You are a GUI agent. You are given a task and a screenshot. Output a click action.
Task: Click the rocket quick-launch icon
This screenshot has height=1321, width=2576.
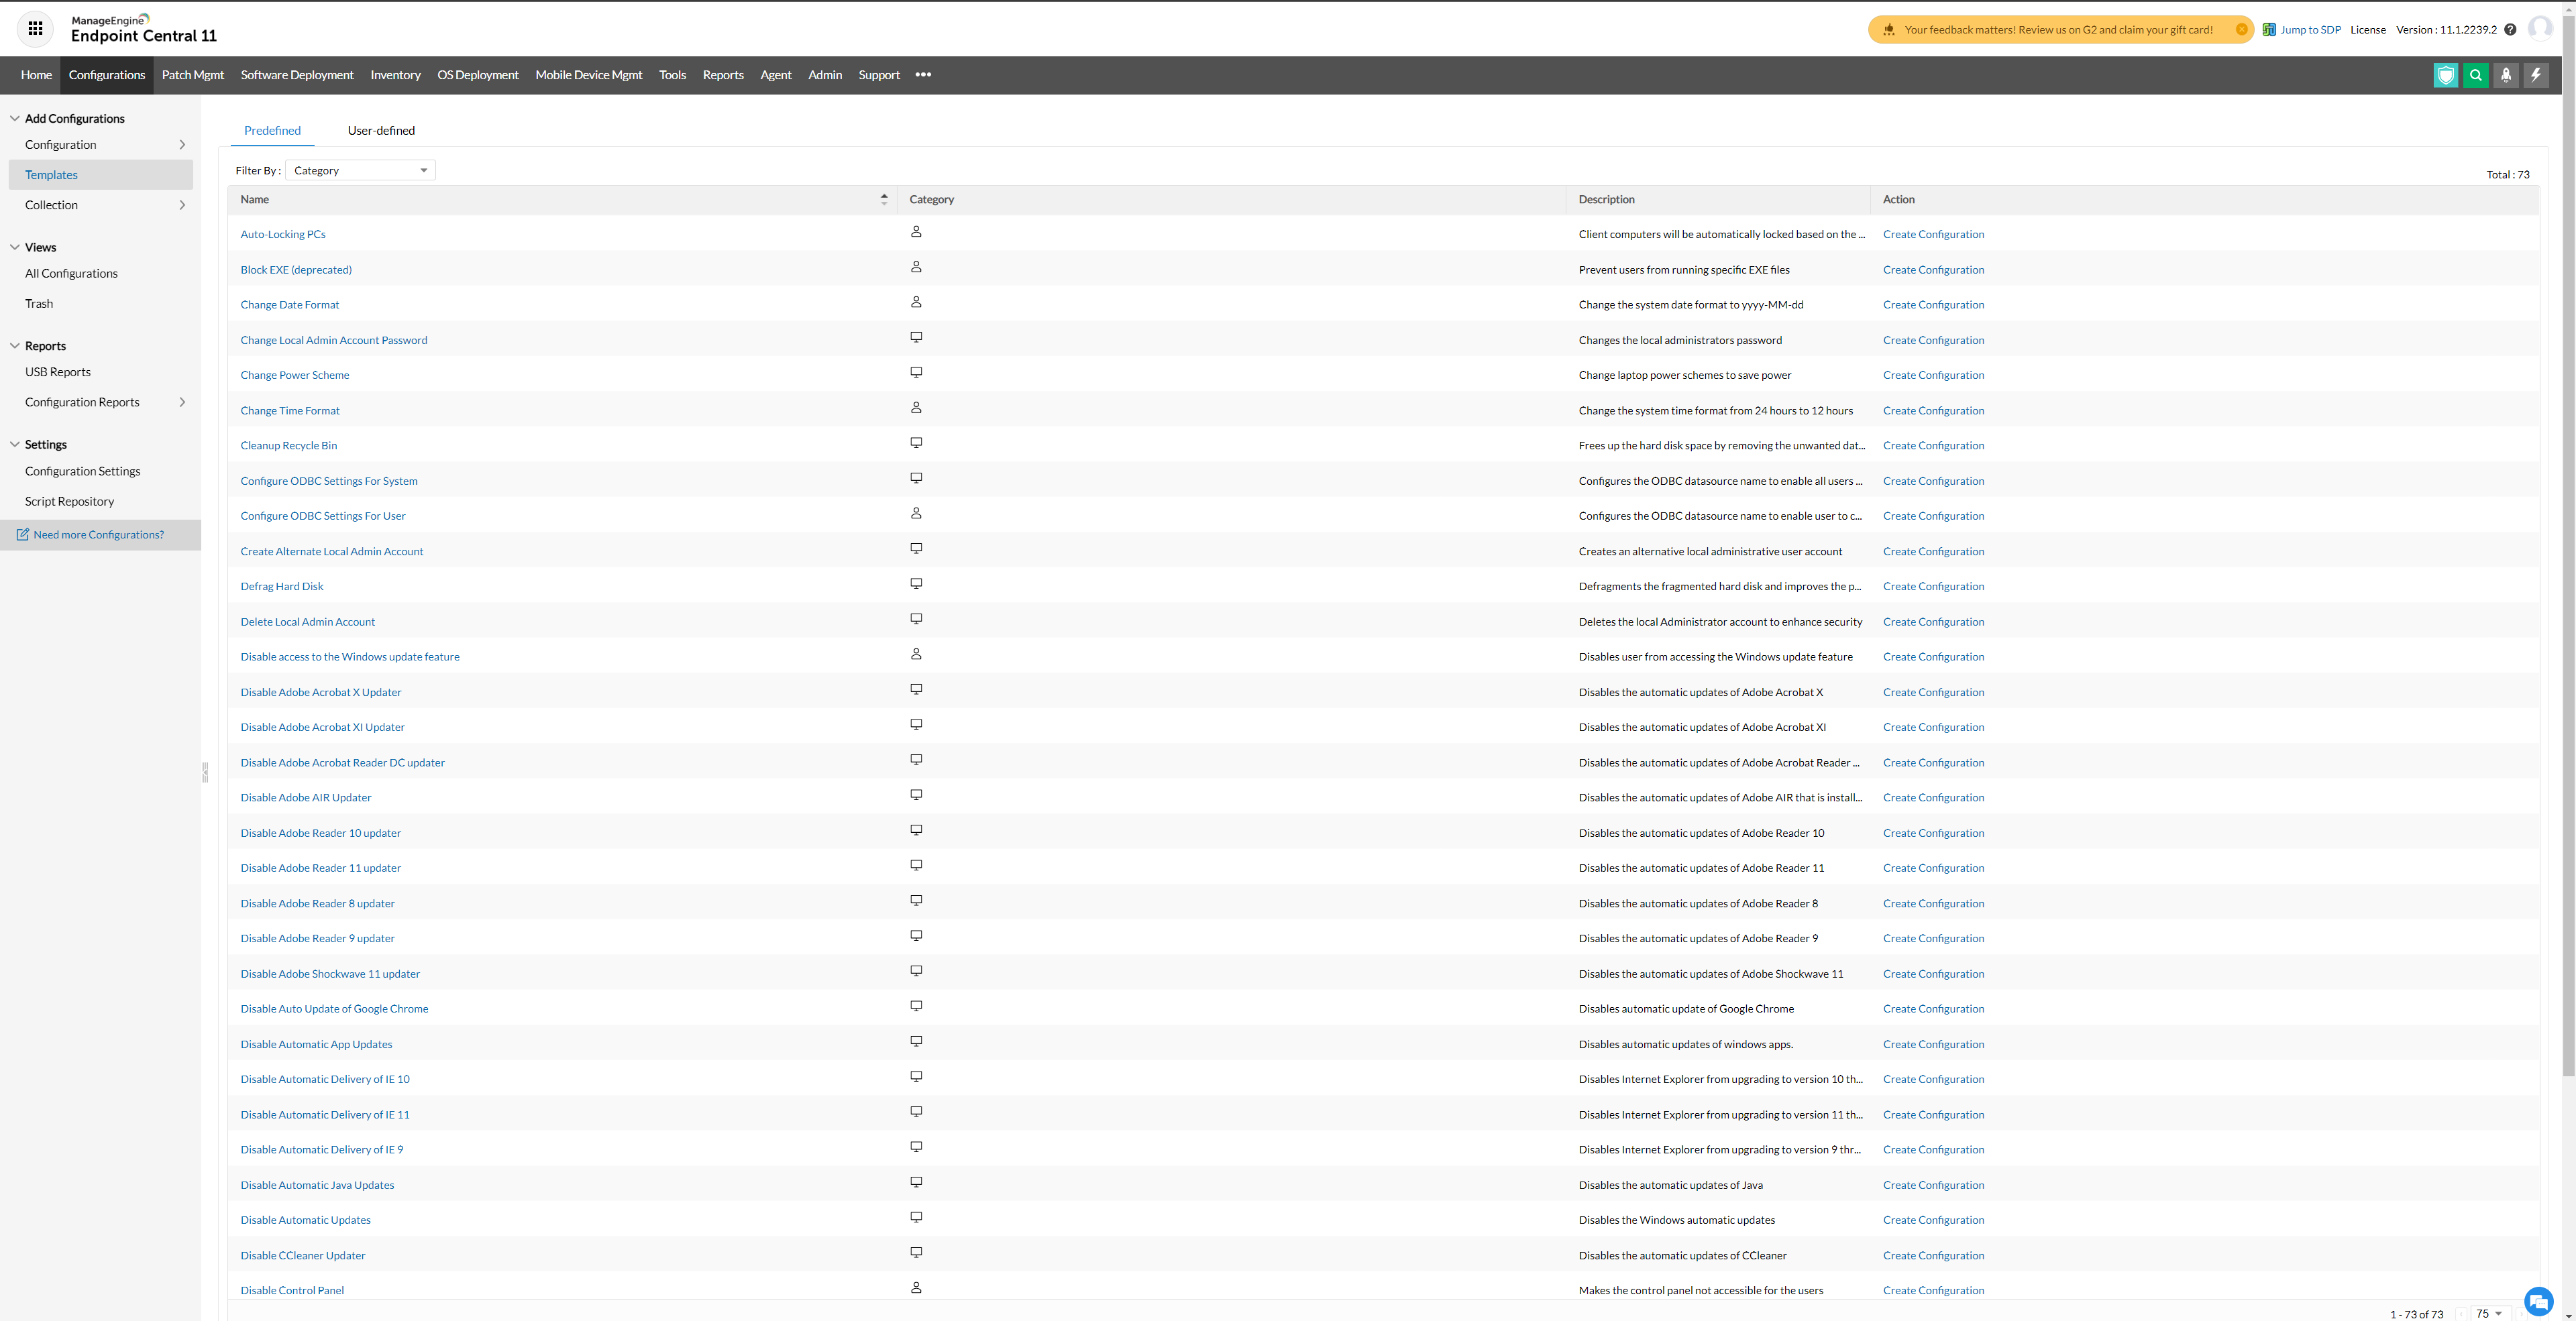[2505, 75]
